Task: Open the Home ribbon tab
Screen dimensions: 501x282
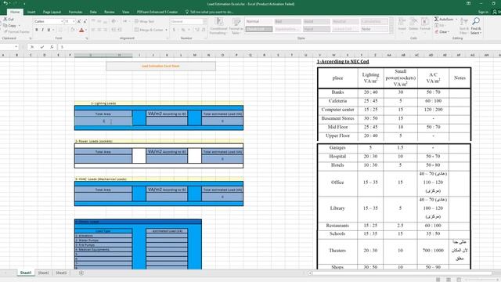Action: click(15, 12)
